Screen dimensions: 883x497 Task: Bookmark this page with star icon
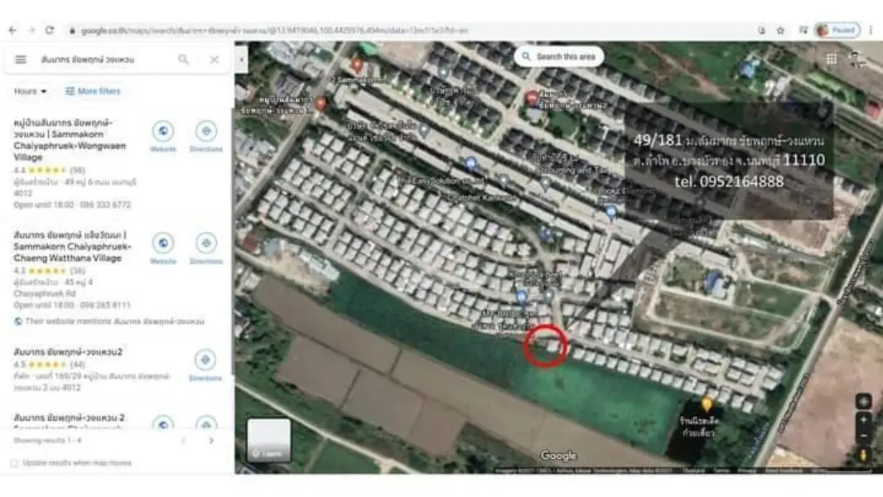coord(780,31)
